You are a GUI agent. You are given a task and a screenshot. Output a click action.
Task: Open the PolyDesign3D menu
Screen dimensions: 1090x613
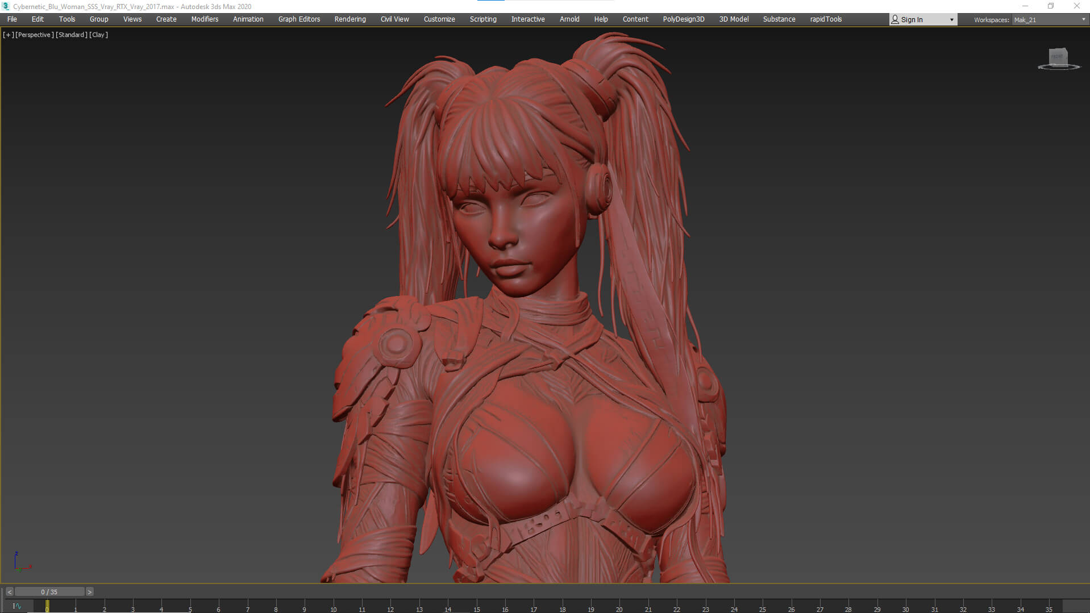[x=684, y=19]
